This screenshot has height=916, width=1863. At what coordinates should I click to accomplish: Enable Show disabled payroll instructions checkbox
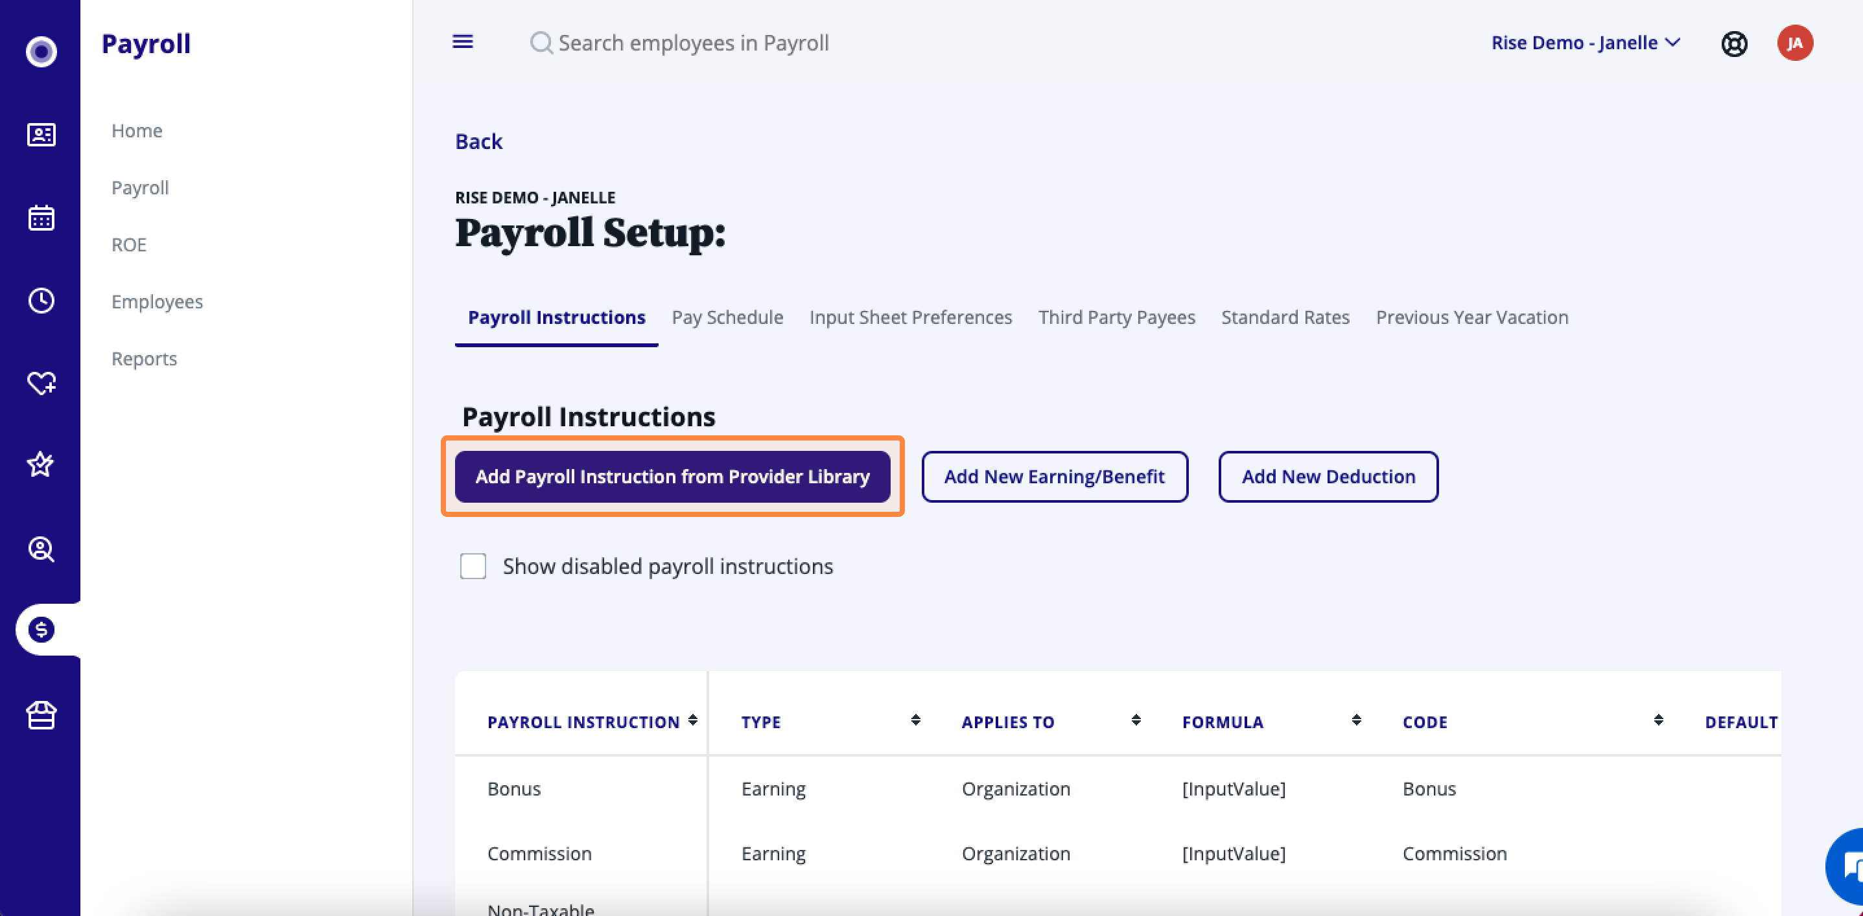[x=473, y=566]
